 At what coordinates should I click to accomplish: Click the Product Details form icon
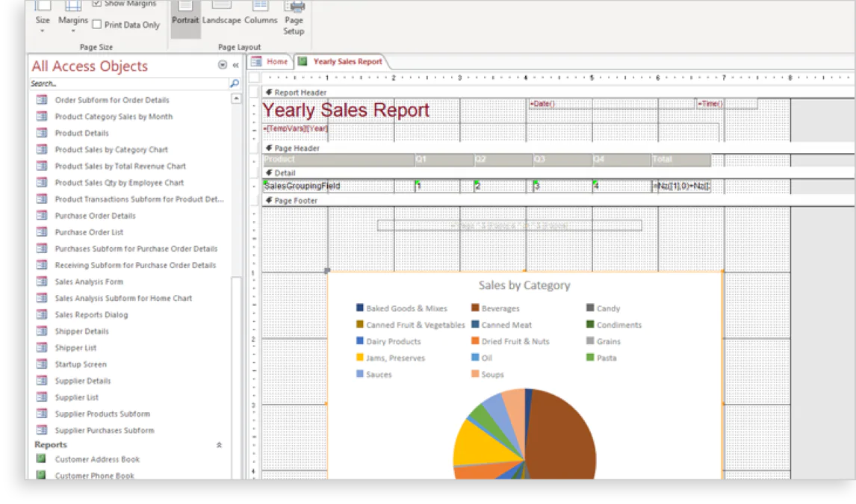pyautogui.click(x=43, y=133)
